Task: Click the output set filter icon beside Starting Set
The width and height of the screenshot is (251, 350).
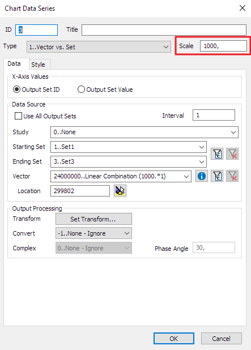Action: (217, 154)
